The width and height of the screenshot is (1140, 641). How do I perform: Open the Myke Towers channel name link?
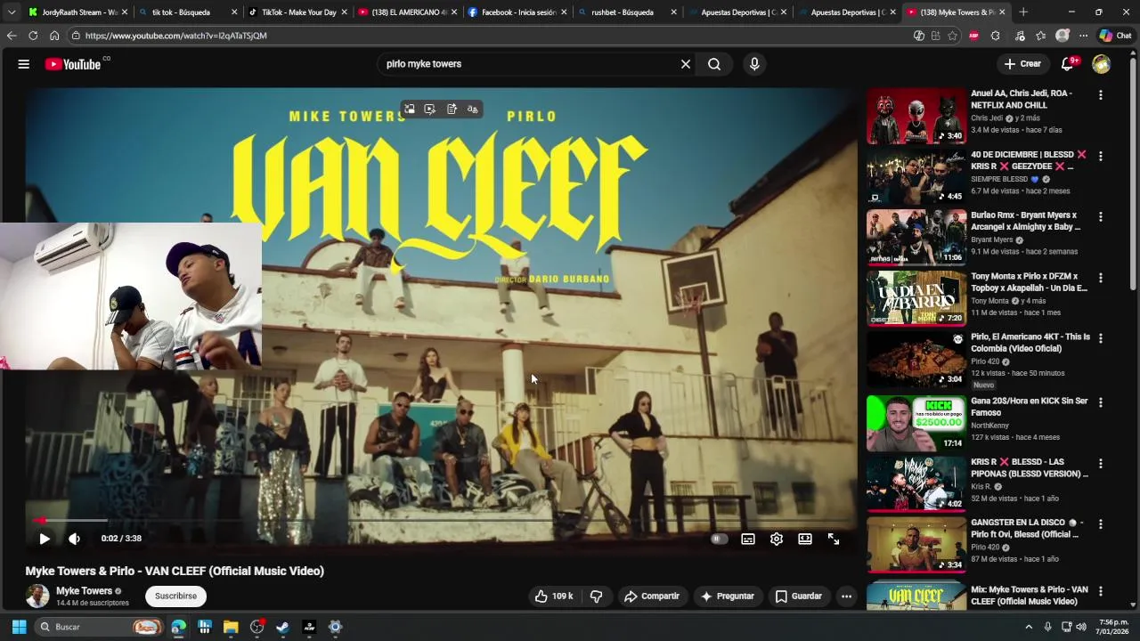[84, 591]
